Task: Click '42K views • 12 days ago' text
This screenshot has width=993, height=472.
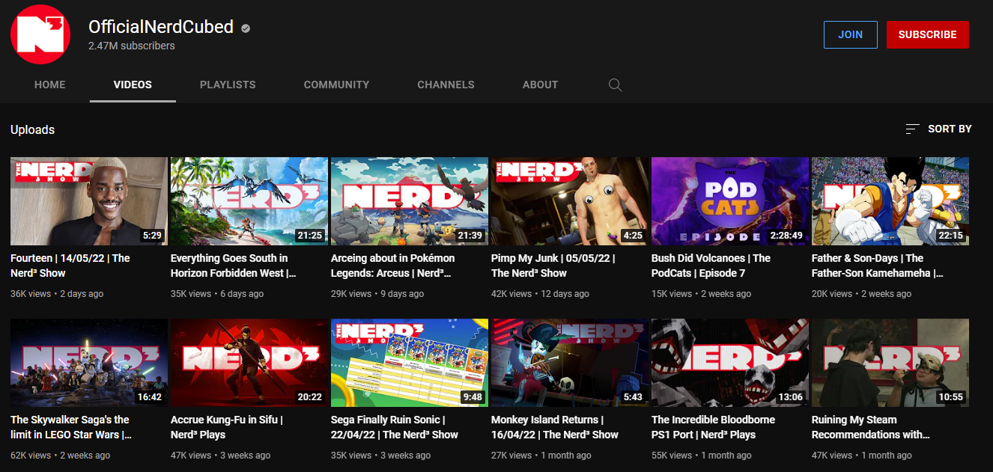Action: [541, 294]
